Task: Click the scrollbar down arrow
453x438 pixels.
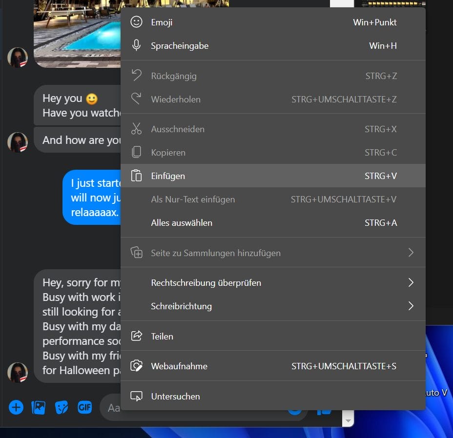Action: tap(348, 420)
